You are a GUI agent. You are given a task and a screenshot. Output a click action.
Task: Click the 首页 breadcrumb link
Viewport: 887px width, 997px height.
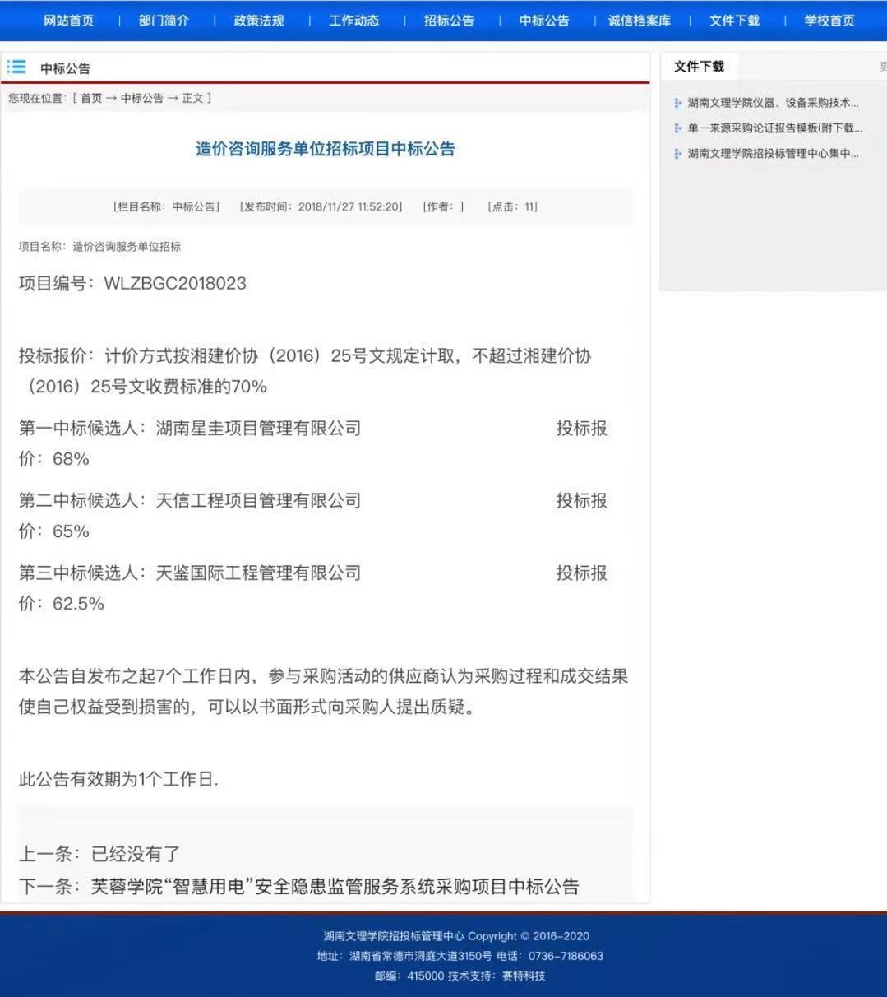click(91, 98)
